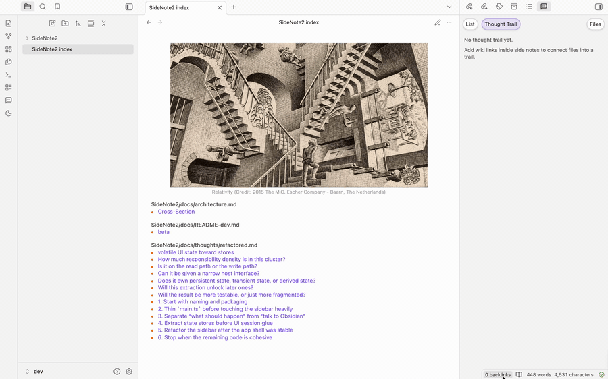Screen dimensions: 608x379
Task: Select the List view pill
Action: pos(470,24)
